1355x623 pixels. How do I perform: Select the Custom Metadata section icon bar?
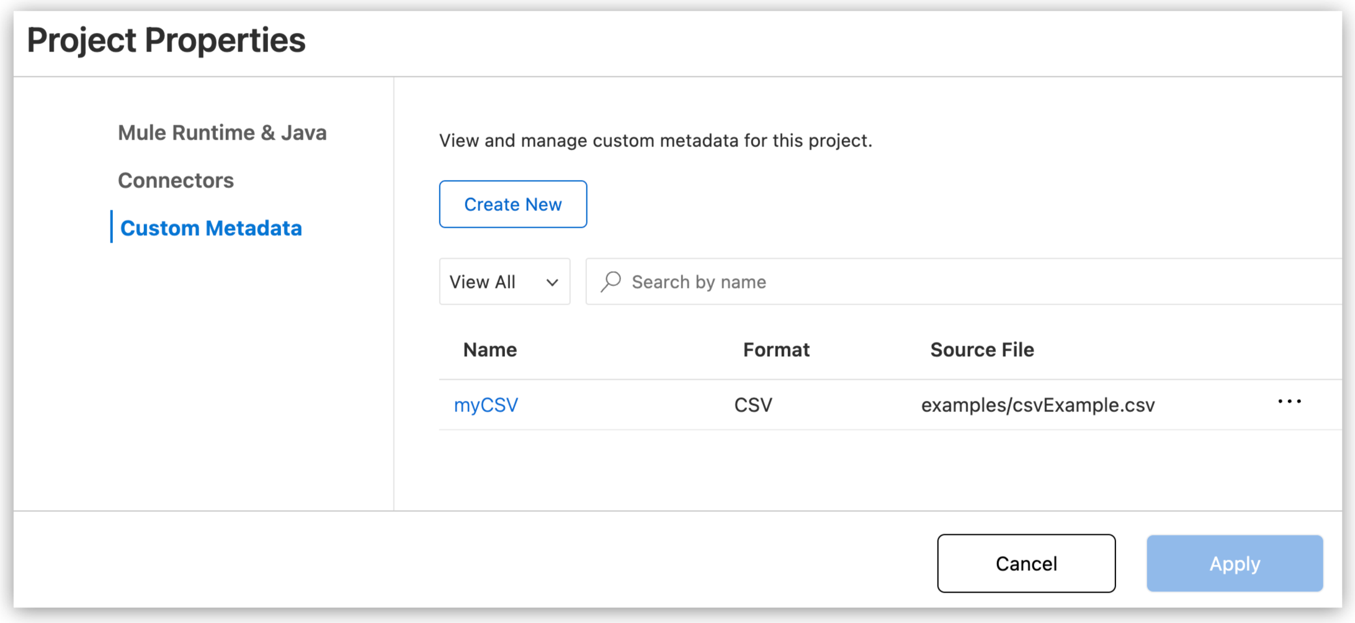pos(112,228)
